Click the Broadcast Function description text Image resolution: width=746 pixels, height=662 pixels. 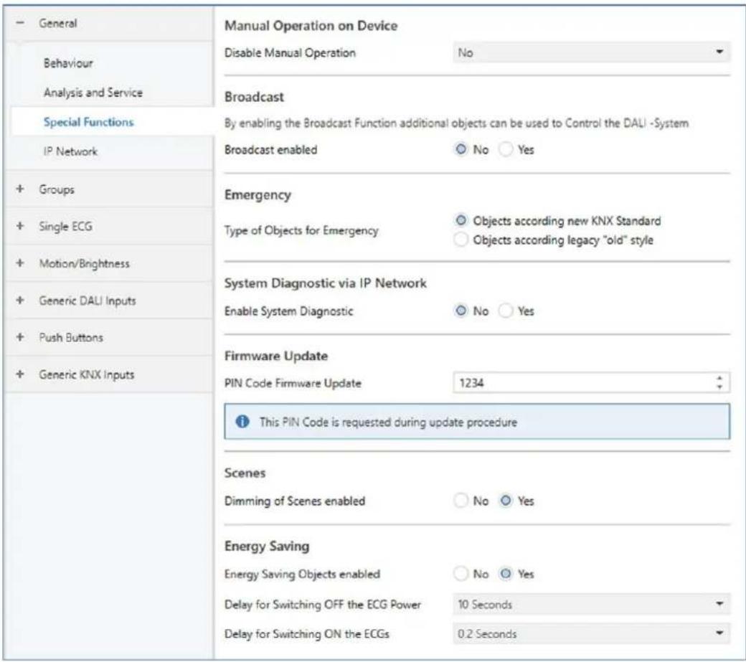[456, 123]
